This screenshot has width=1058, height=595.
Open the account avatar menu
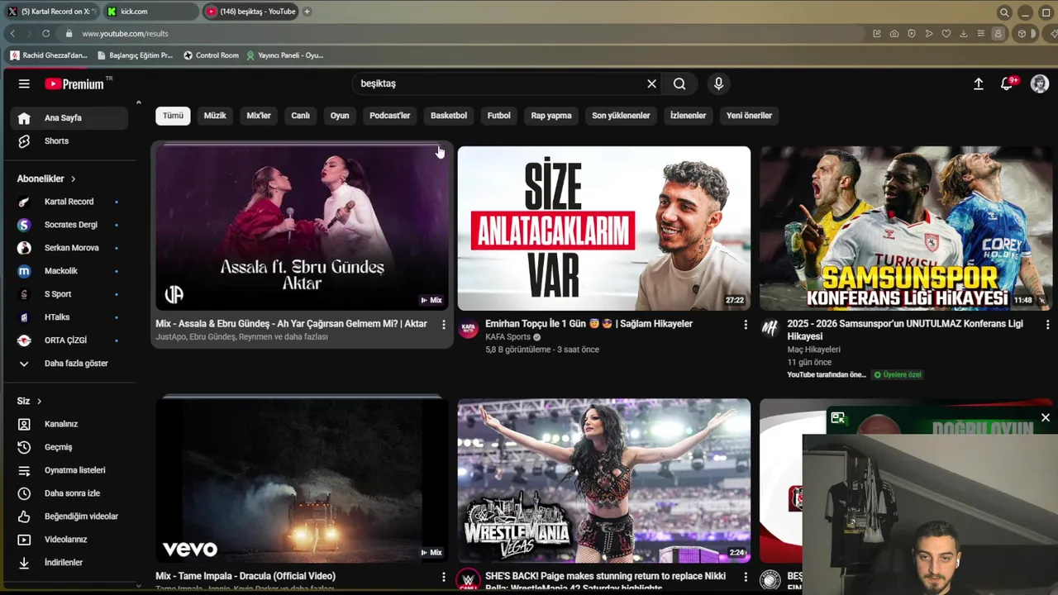click(x=1040, y=83)
